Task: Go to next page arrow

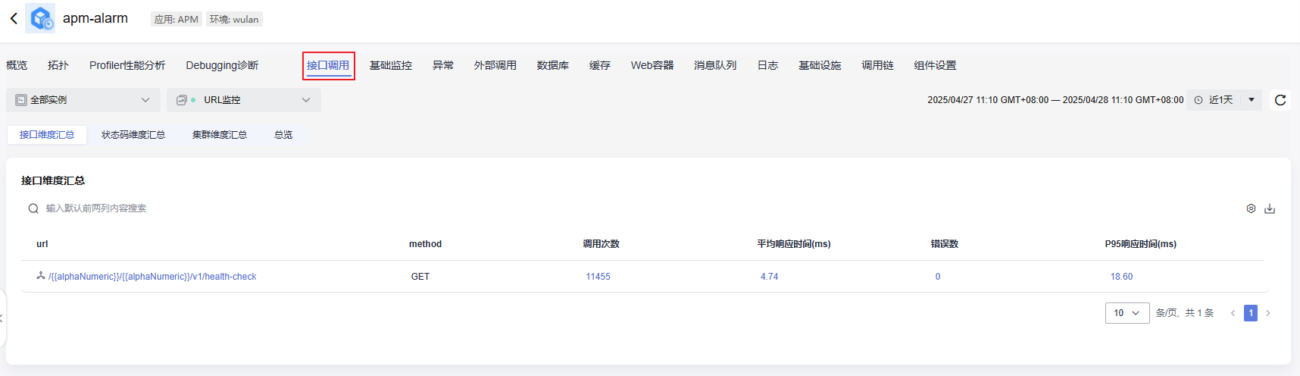Action: pos(1268,313)
